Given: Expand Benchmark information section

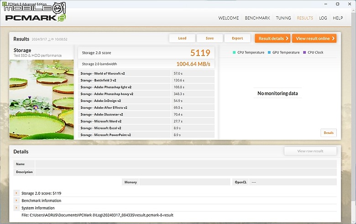Looking at the screenshot, I should coord(16,200).
